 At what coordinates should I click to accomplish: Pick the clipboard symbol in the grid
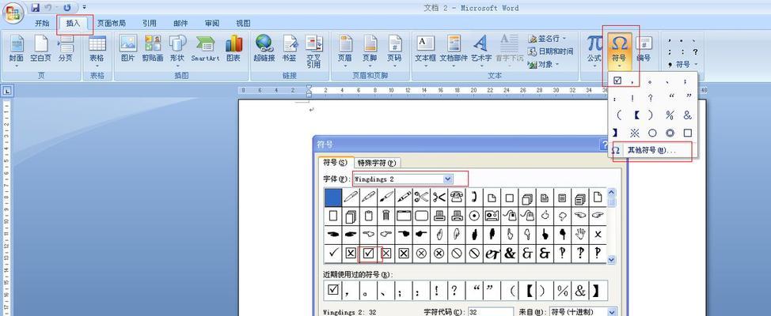[368, 216]
